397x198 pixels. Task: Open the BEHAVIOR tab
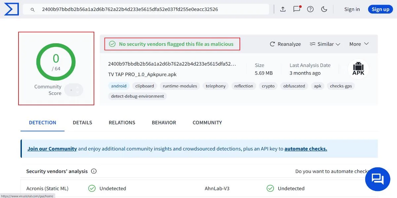tap(164, 122)
